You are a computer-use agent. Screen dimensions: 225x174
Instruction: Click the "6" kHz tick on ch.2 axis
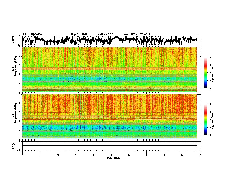[x=20, y=112]
